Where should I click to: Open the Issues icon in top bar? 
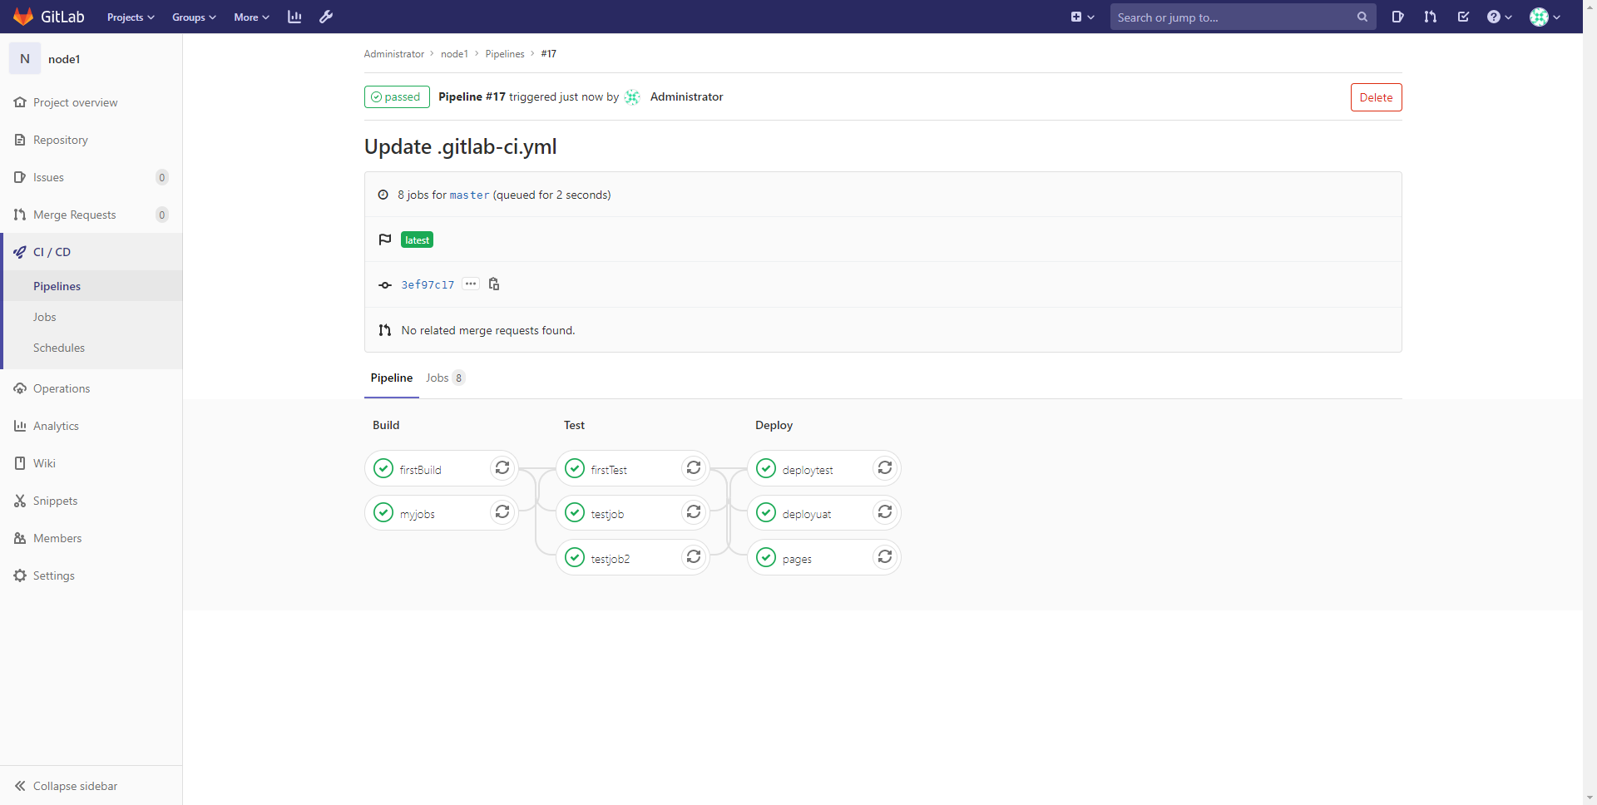click(x=1397, y=17)
